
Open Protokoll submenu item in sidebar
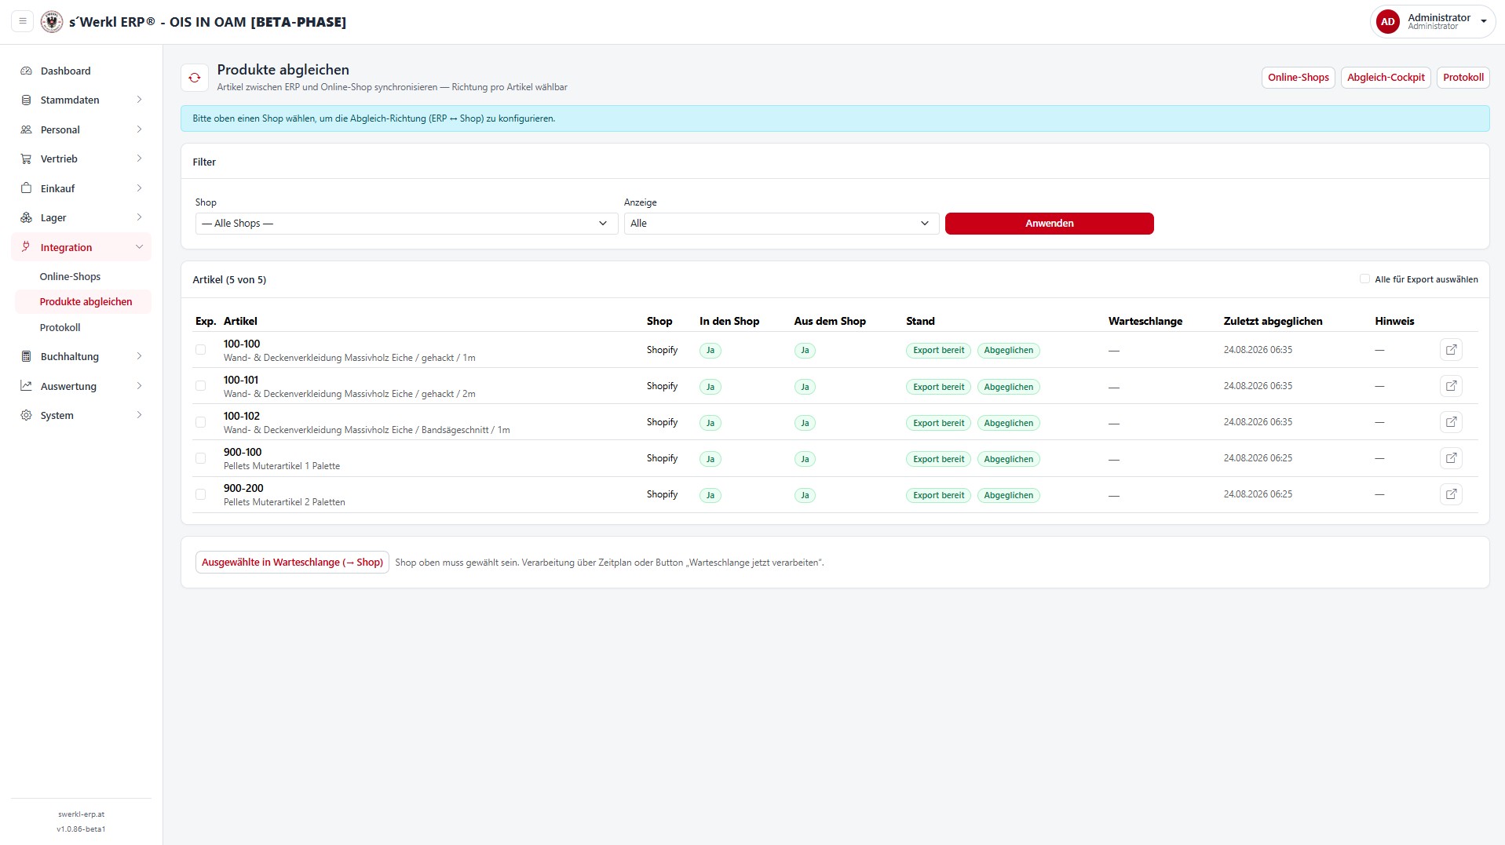click(x=60, y=327)
